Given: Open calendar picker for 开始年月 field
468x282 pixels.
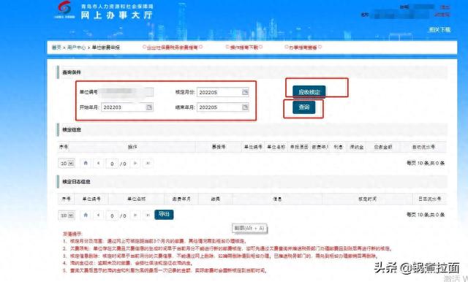Looking at the screenshot, I should pos(149,107).
